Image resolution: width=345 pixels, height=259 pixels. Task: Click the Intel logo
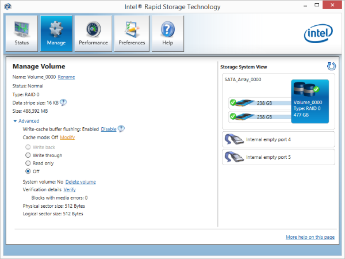point(318,33)
